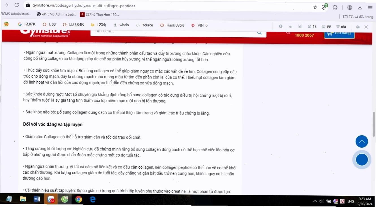Viewport: 376px width, 207px height.
Task: Open Edge from the taskbar
Action: tap(92, 199)
